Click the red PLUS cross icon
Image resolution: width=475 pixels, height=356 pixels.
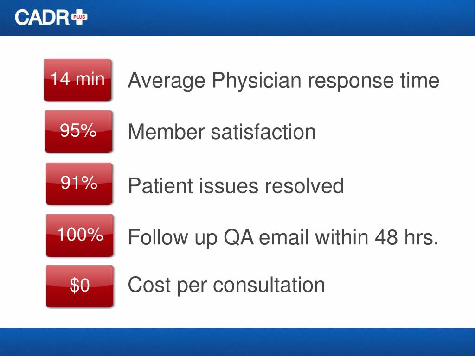(79, 17)
